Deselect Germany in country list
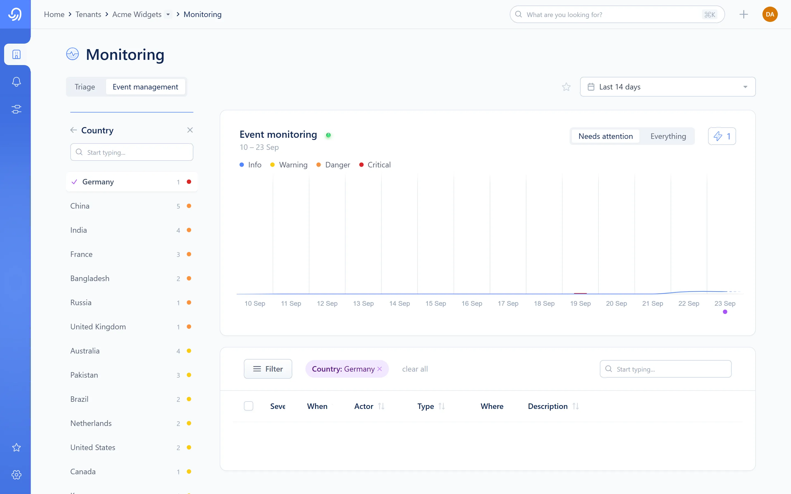Image resolution: width=791 pixels, height=494 pixels. (132, 182)
